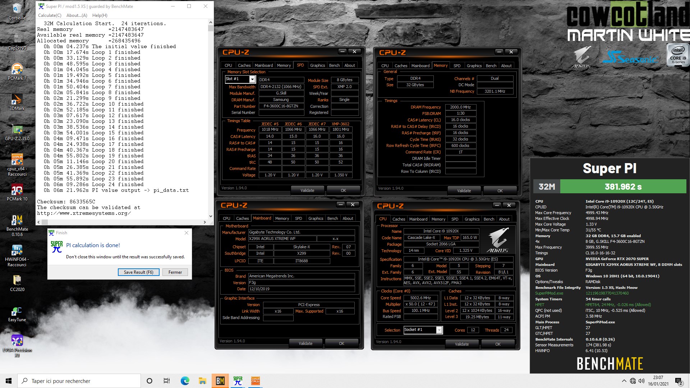Screen dimensions: 690x388
Task: Click the Part Number field F4-3600C16-8GTZN
Action: pos(281,106)
